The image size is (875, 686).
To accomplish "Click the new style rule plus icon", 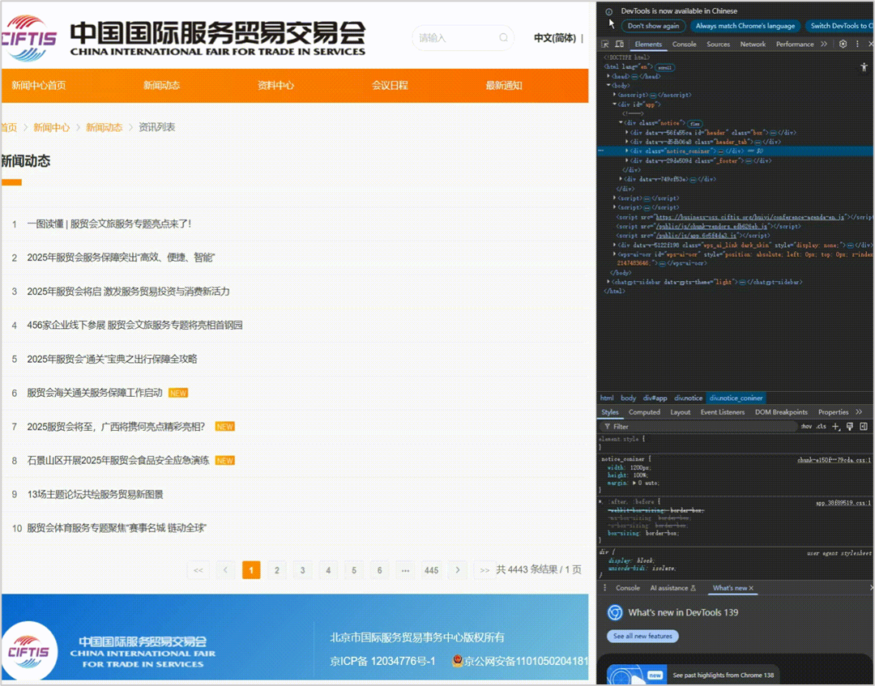I will click(837, 426).
